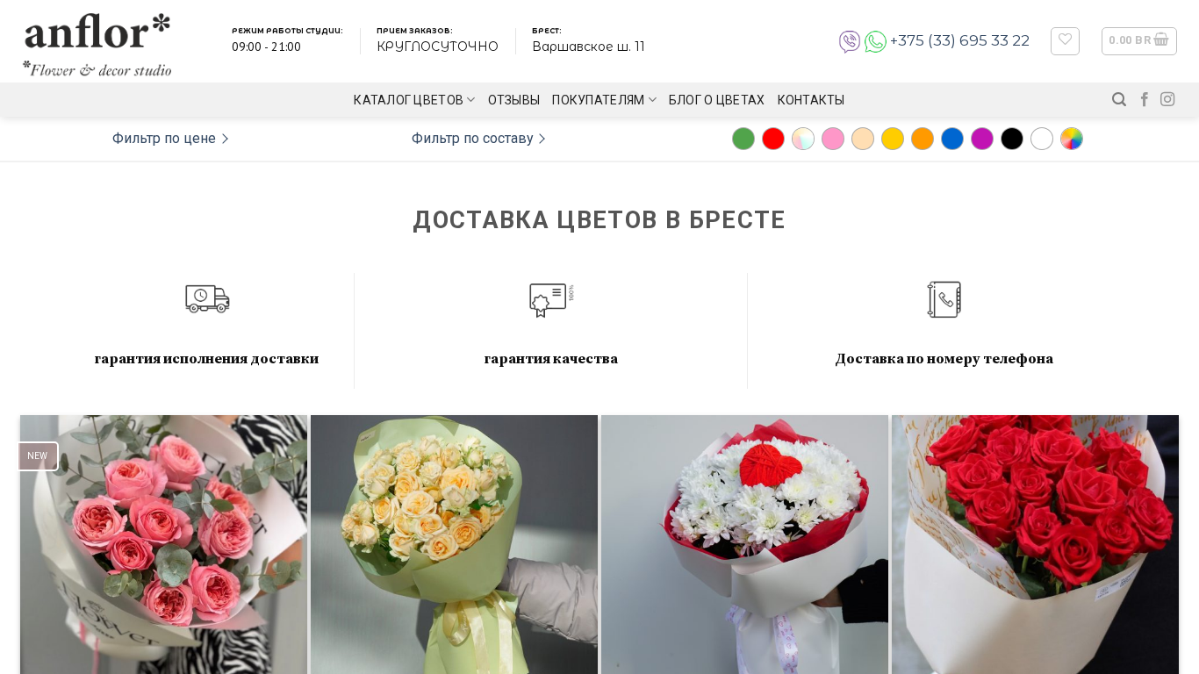This screenshot has height=674, width=1199.
Task: Expand the Покупателям dropdown menu
Action: 604,100
